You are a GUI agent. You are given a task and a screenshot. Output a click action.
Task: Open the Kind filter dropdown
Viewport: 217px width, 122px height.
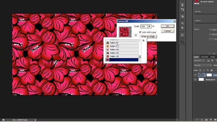click(x=199, y=61)
